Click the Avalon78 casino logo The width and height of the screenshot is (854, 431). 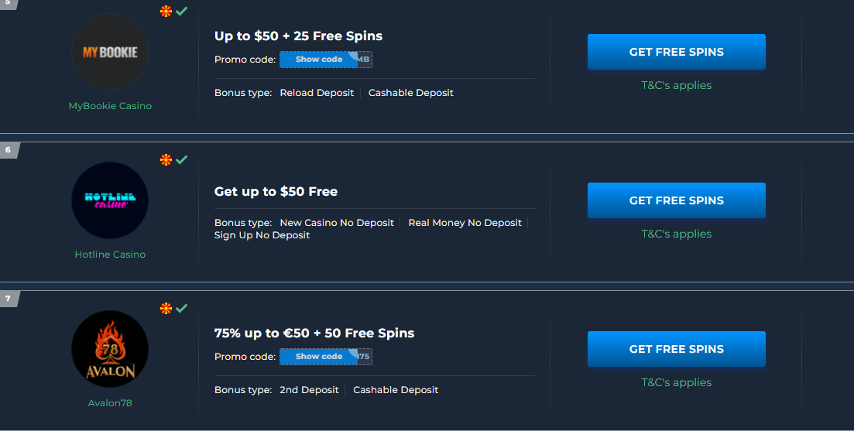[x=110, y=349]
